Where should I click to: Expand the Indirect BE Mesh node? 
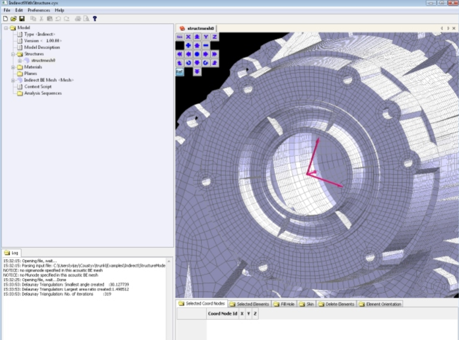point(13,80)
